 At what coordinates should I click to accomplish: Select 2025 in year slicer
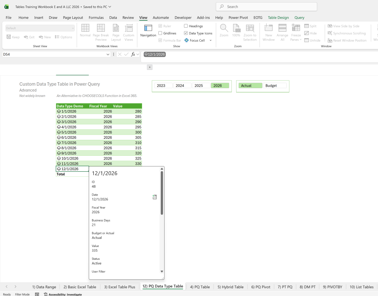click(x=201, y=86)
